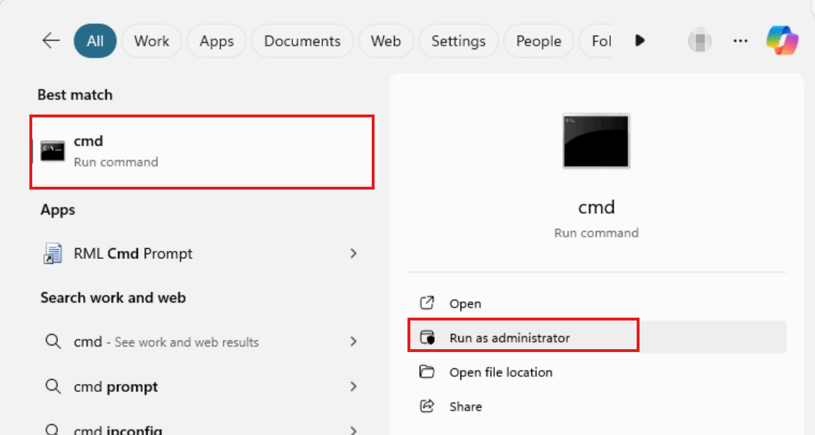Expand the cmd work and web results chevron

tap(354, 341)
